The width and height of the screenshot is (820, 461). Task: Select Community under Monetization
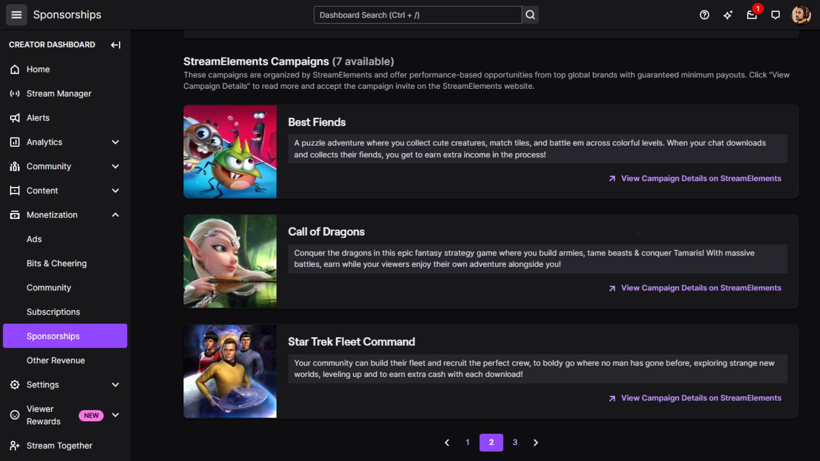click(65, 288)
